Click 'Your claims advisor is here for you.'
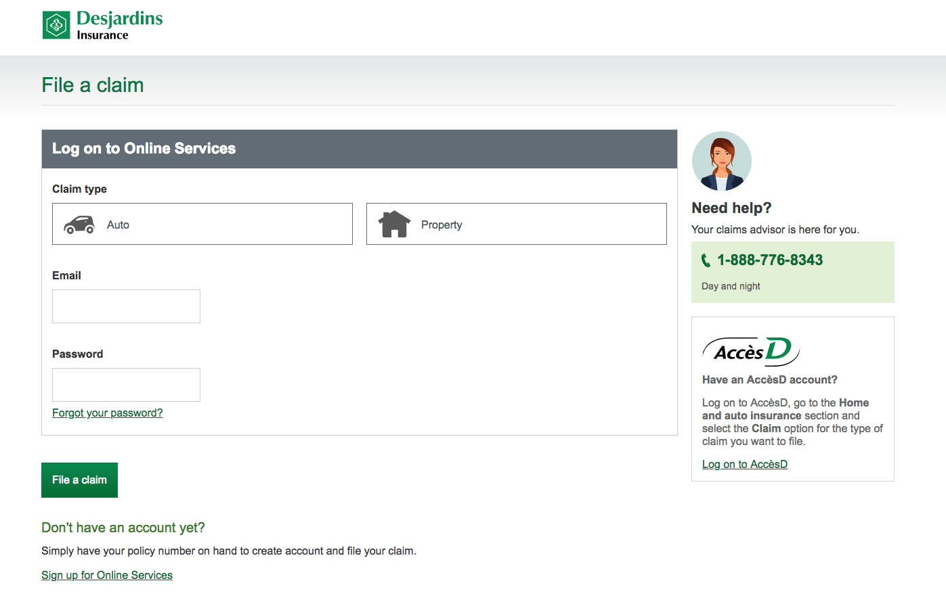946x606 pixels. click(x=775, y=230)
